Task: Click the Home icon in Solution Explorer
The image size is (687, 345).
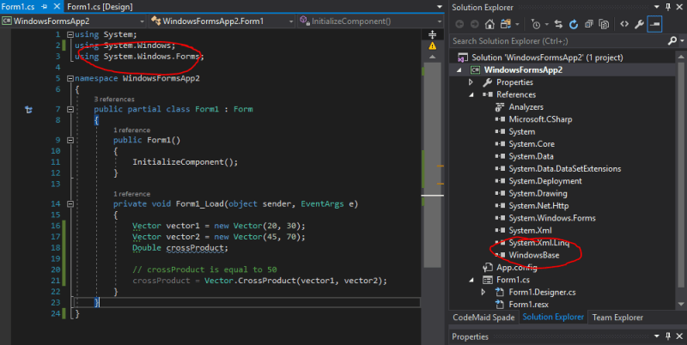Action: (x=489, y=24)
